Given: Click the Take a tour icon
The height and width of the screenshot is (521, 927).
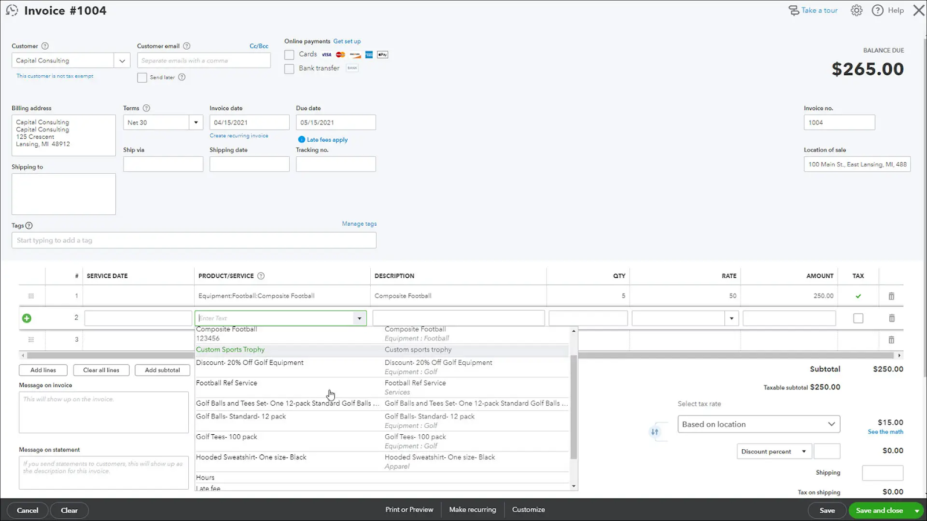Looking at the screenshot, I should coord(793,10).
